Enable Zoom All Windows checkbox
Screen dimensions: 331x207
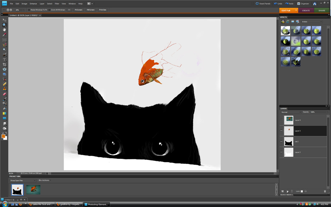(x=49, y=10)
